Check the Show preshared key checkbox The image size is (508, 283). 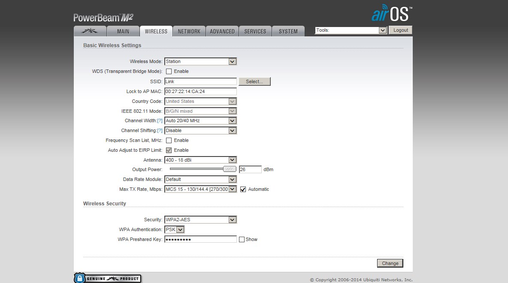[x=242, y=240]
